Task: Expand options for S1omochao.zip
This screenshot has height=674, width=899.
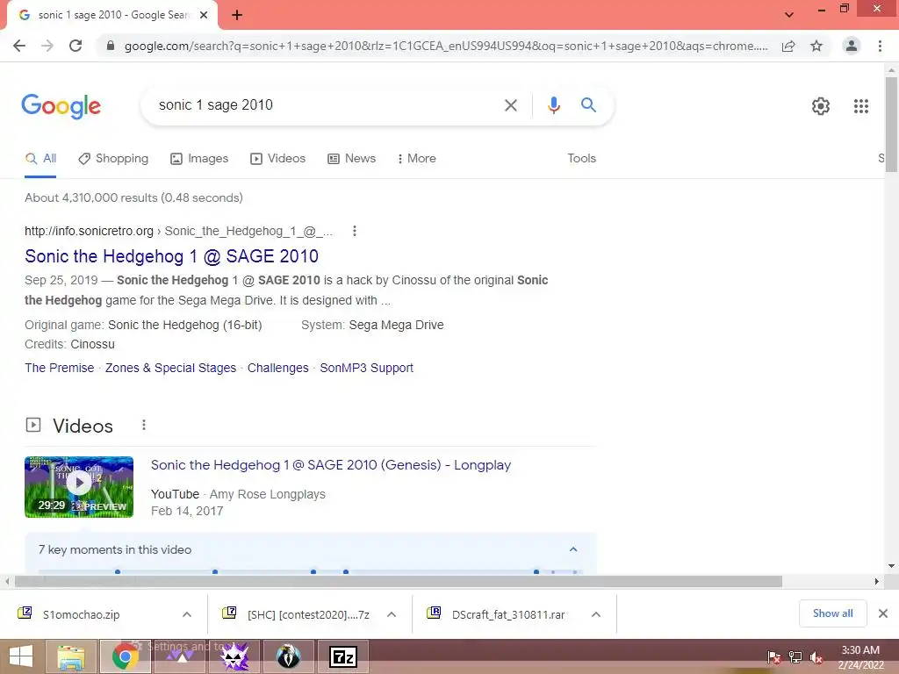Action: [187, 614]
